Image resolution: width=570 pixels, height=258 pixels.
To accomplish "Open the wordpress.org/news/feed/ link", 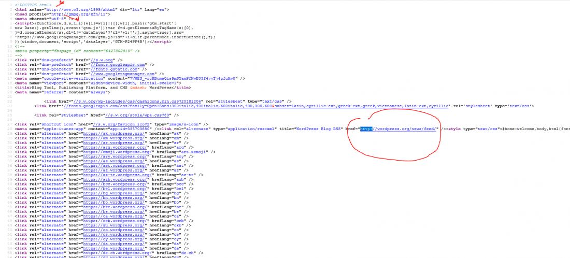I will (398, 129).
